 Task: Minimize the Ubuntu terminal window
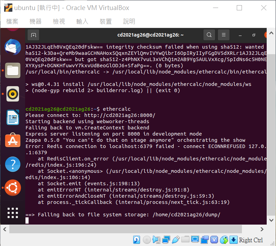click(x=240, y=35)
